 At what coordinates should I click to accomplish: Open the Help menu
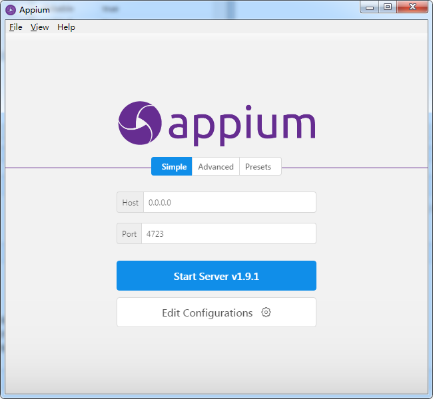[x=66, y=27]
